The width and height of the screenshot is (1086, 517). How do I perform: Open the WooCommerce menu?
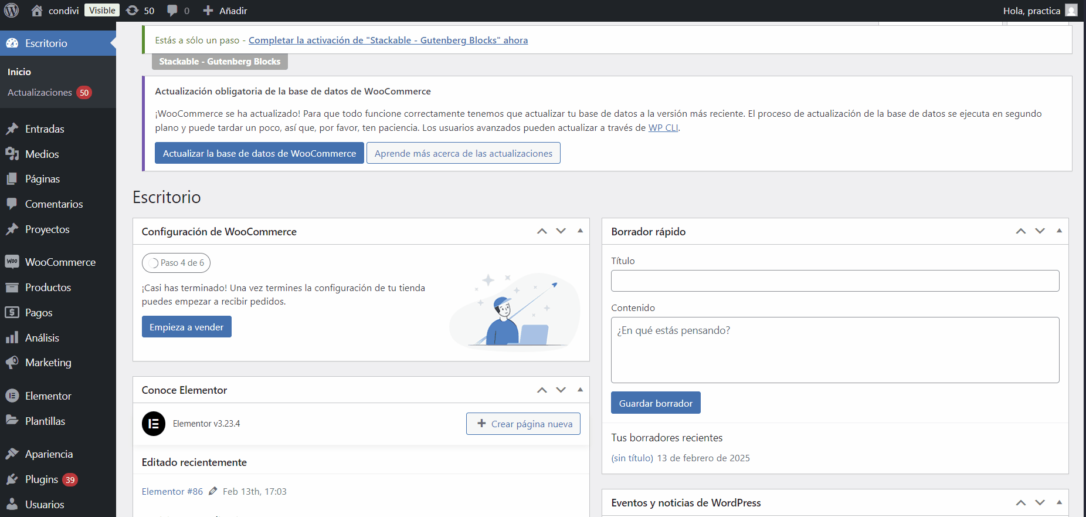tap(60, 262)
